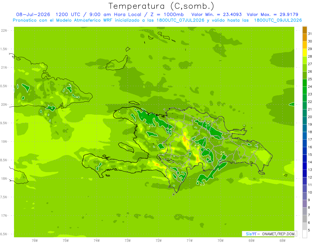Click the color scale label '12'
Image resolution: width=317 pixels, height=244 pixels.
tap(310, 177)
